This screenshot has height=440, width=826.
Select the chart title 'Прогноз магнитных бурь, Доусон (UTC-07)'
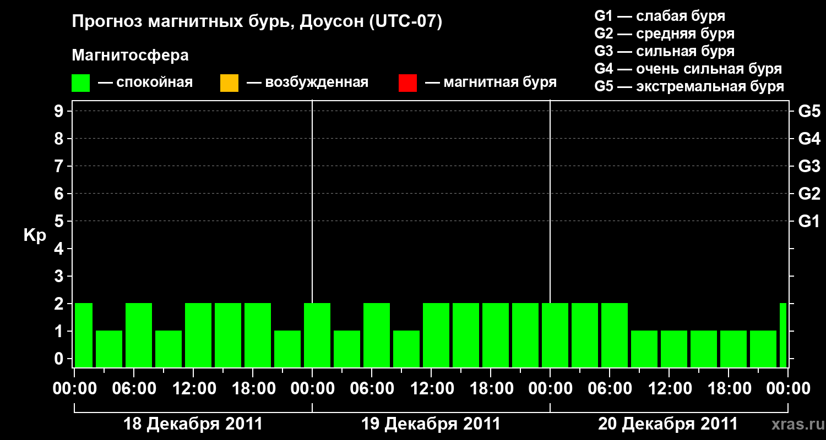pos(257,23)
